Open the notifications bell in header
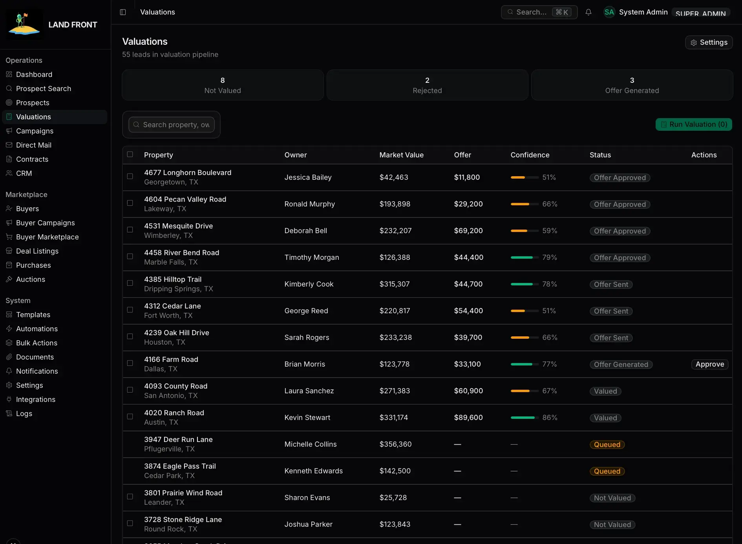Screen dimensions: 742x544 pyautogui.click(x=588, y=12)
